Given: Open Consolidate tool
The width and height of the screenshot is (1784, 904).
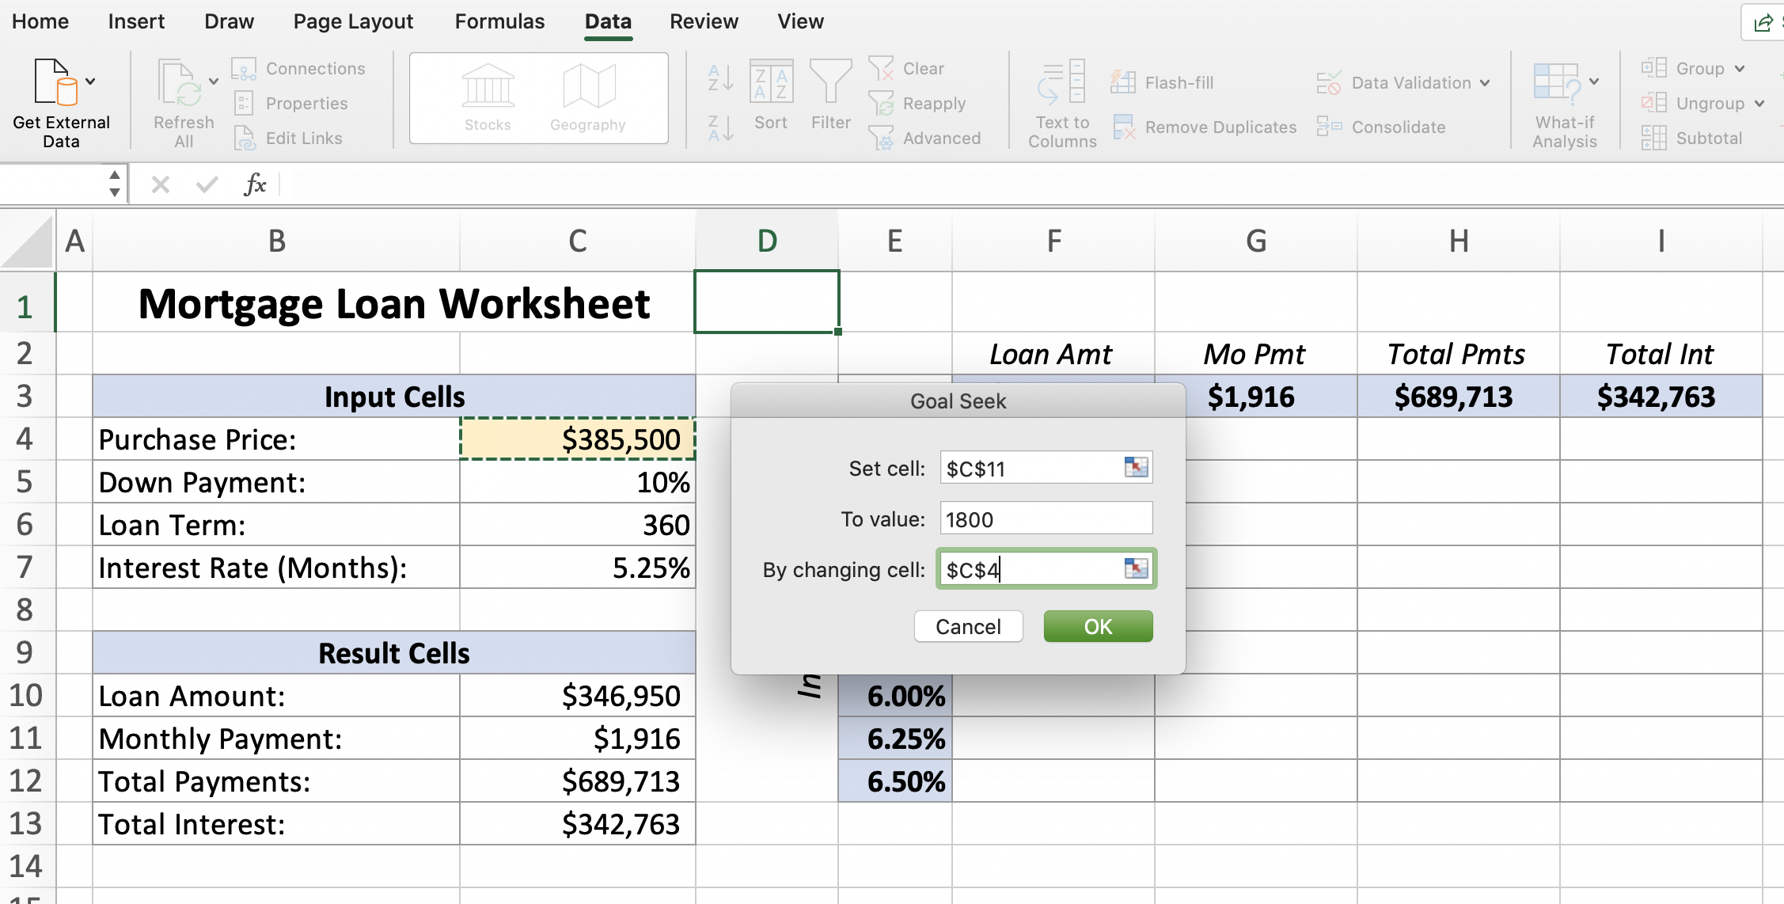Looking at the screenshot, I should 1381,127.
